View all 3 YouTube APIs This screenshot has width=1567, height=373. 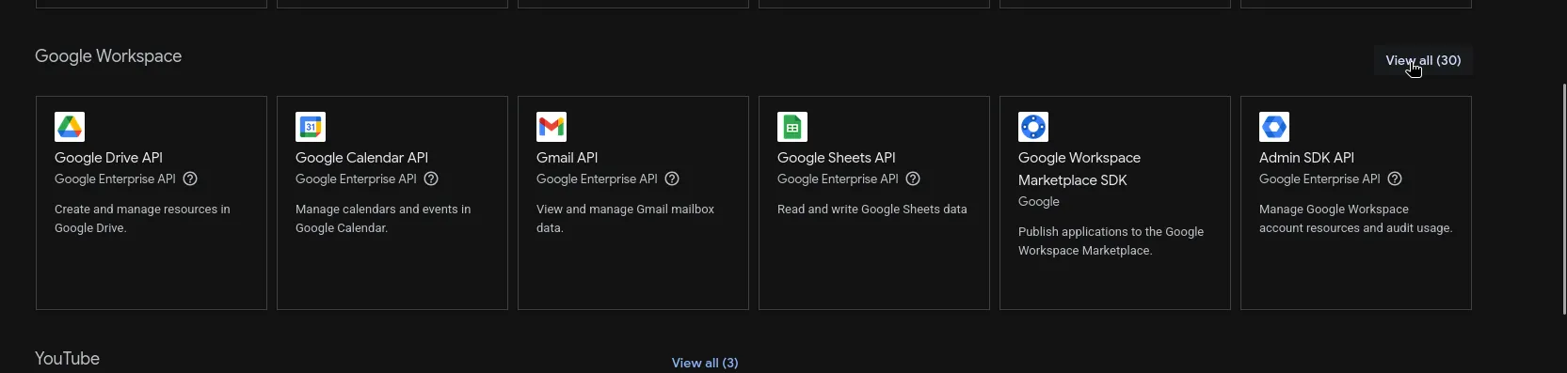[x=705, y=363]
